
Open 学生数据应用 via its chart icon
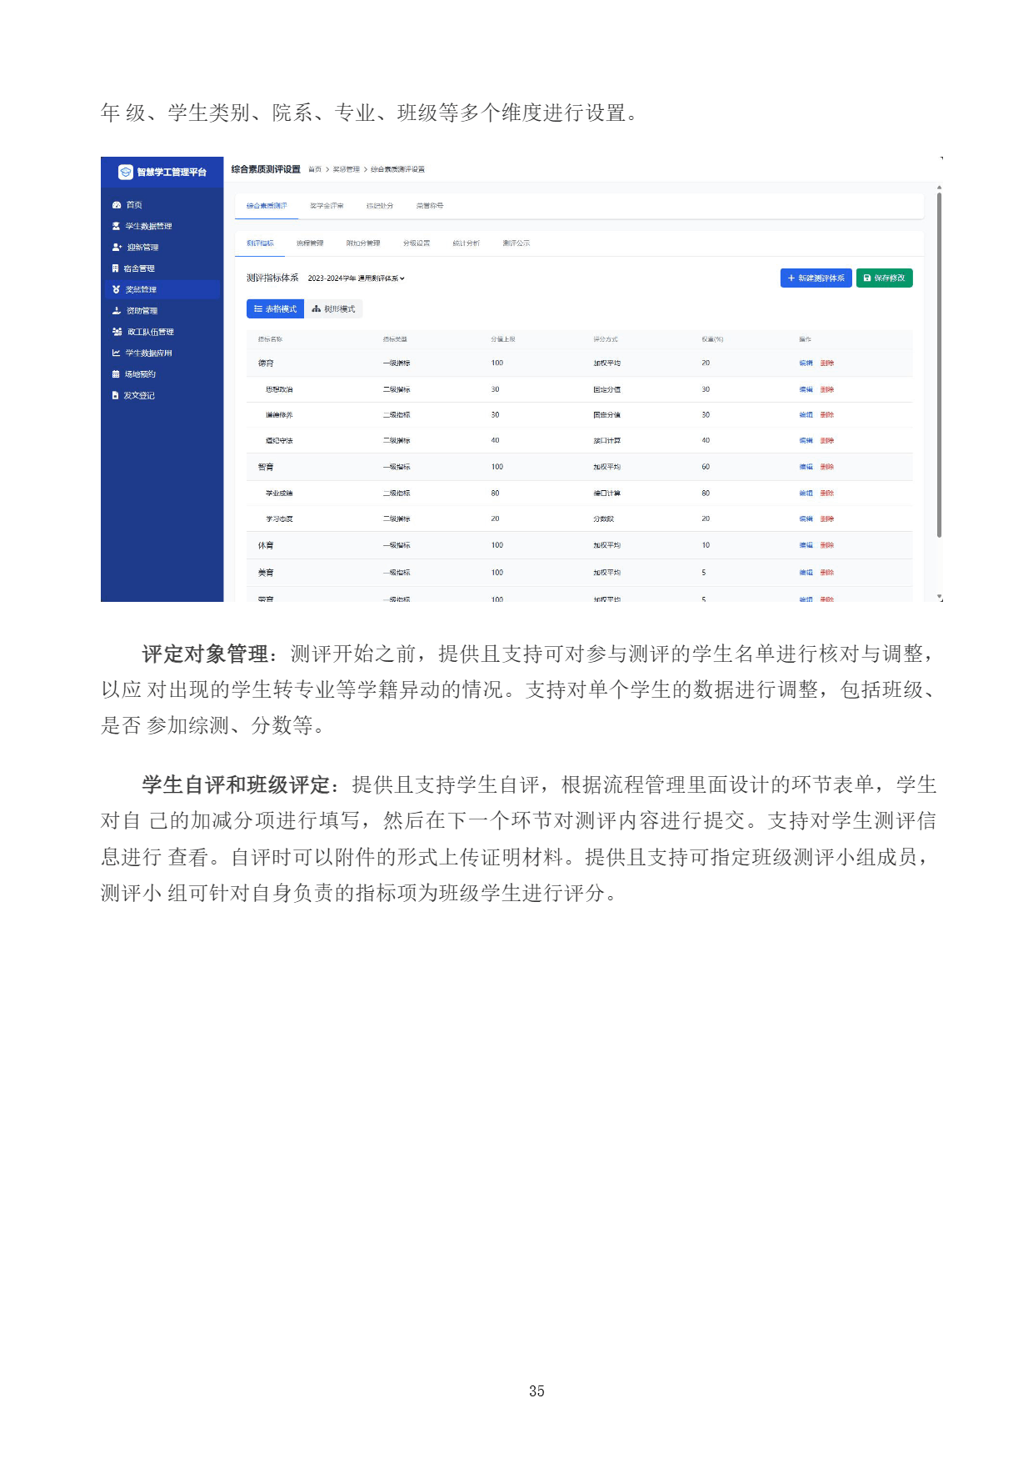[x=117, y=353]
